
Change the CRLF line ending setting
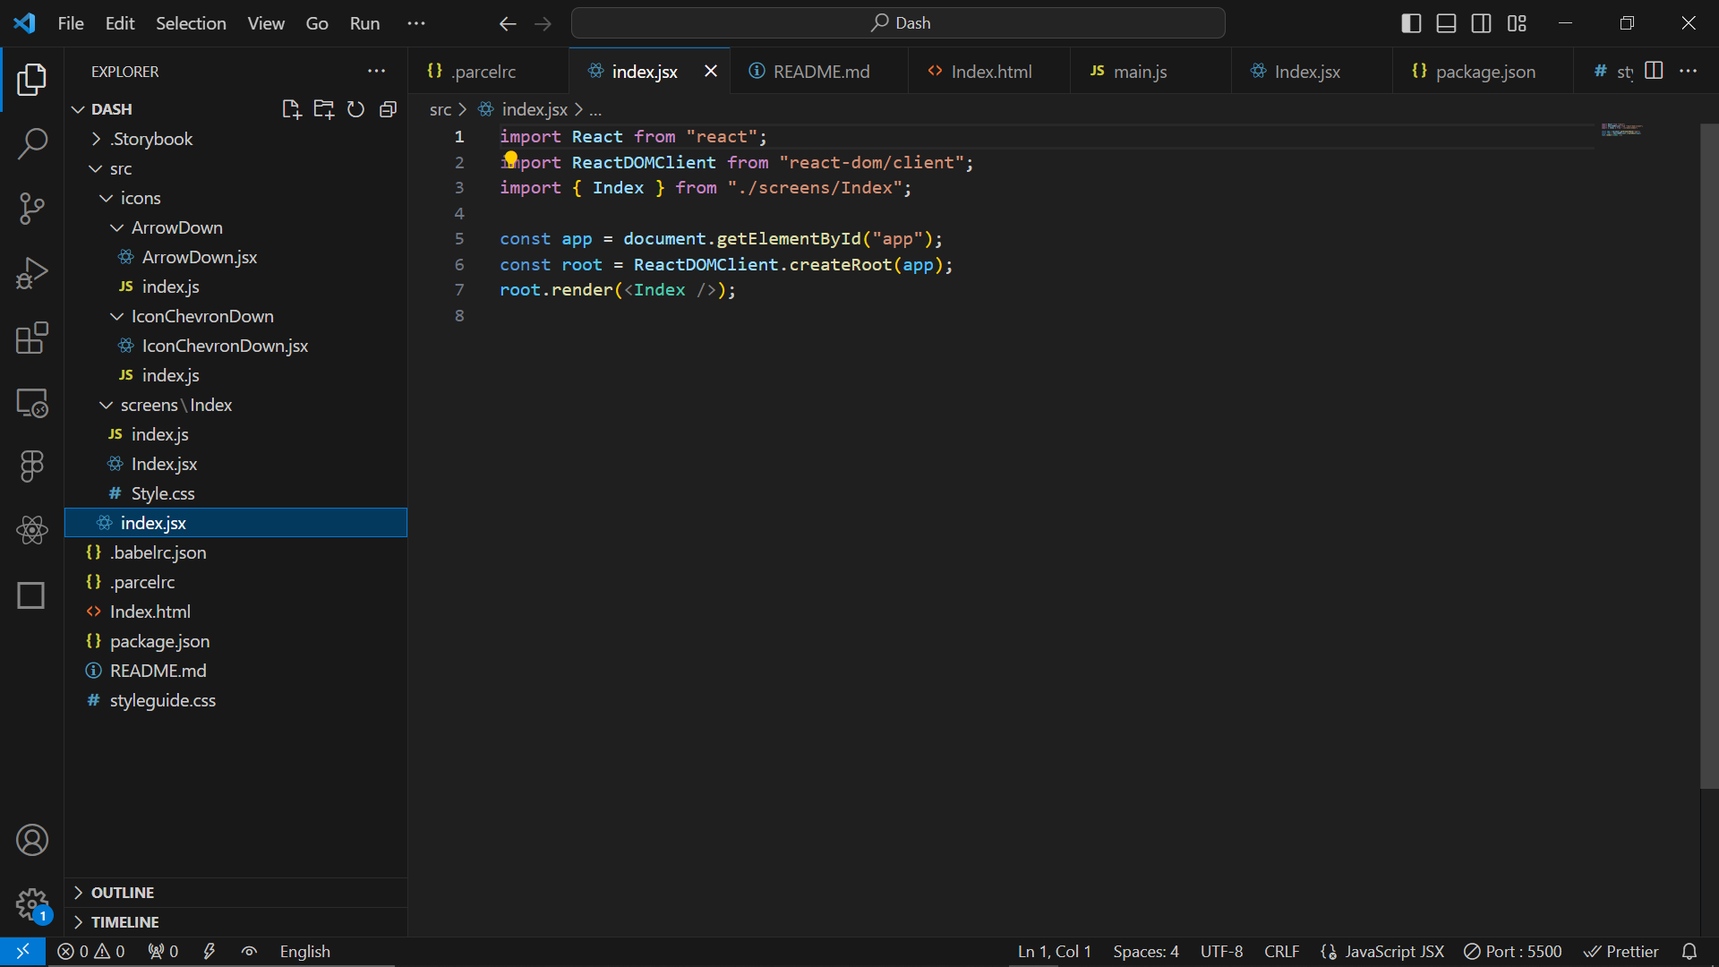pyautogui.click(x=1281, y=952)
